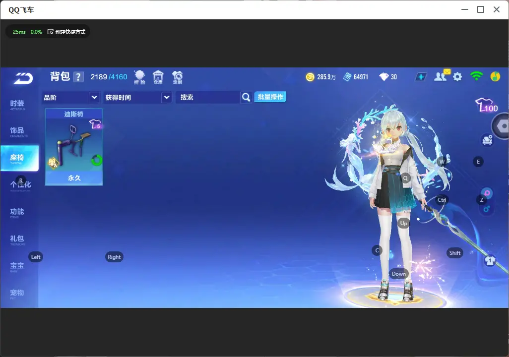Click the shirt badge with 5 on 迪斯椅

click(x=95, y=124)
